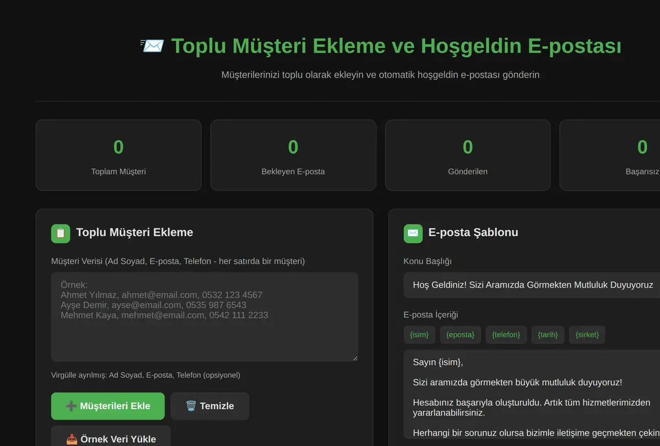Click the Konu Başlığı subject field

click(532, 285)
